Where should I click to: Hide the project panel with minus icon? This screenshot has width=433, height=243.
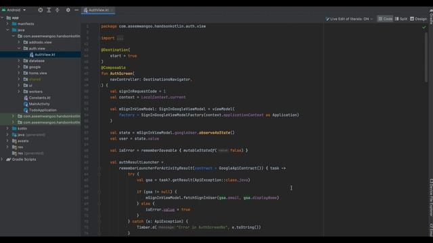tap(76, 10)
